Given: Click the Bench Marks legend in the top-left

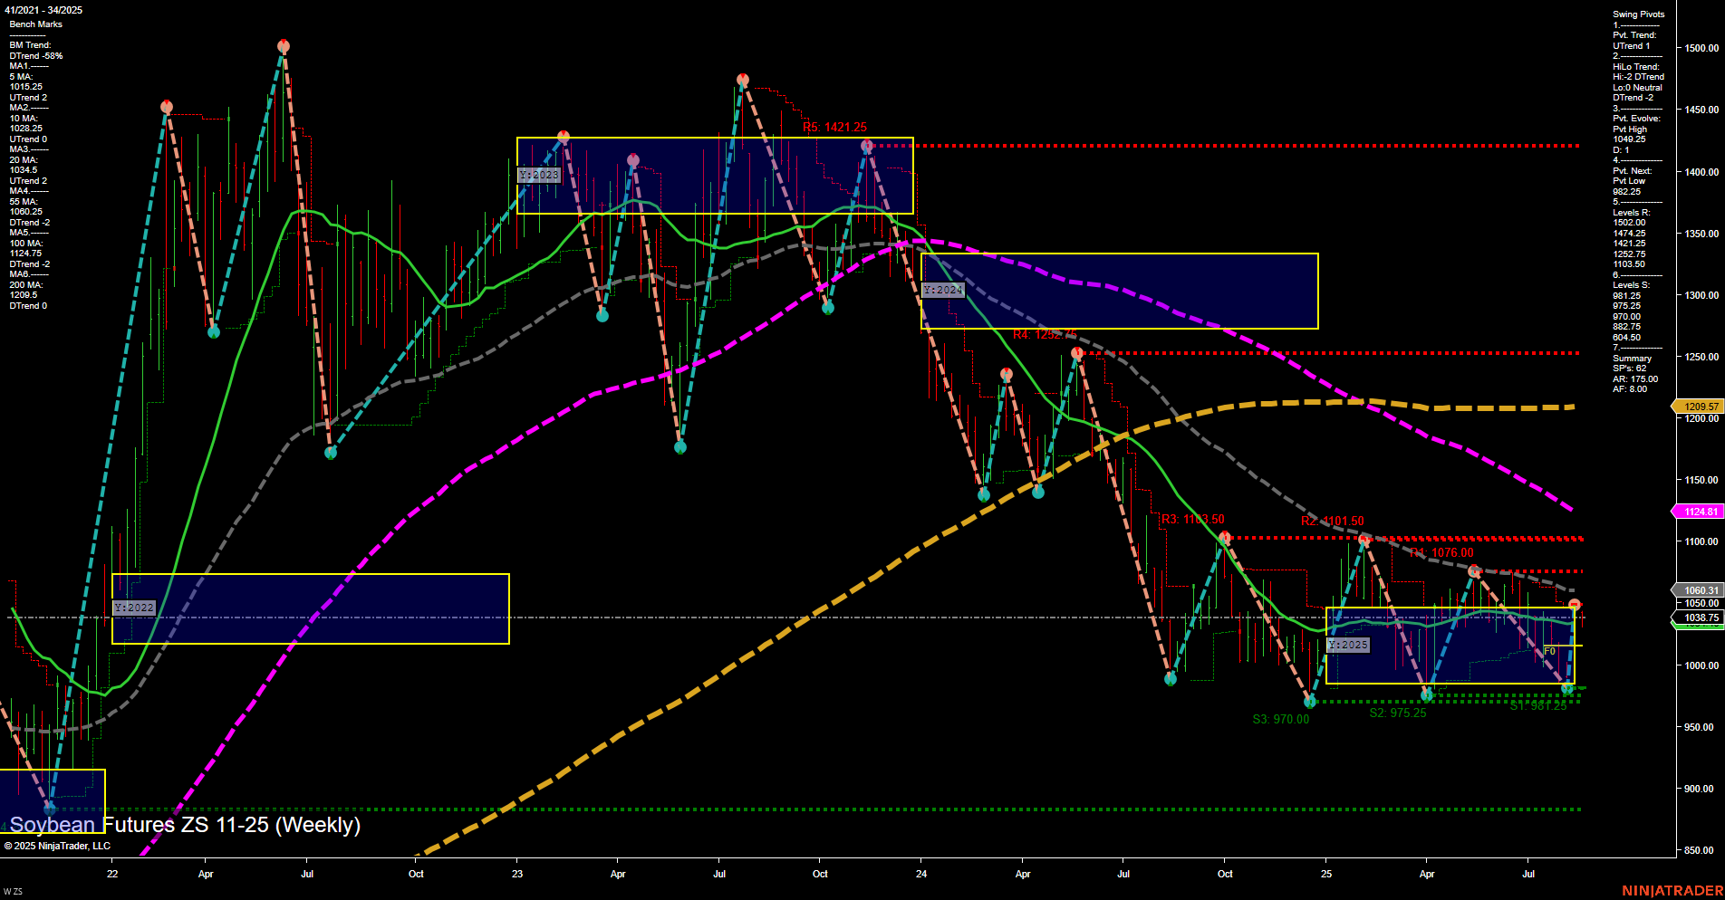Looking at the screenshot, I should pyautogui.click(x=34, y=24).
